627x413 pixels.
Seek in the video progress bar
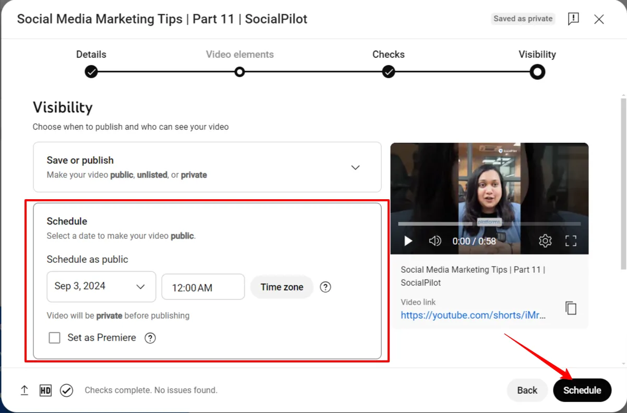coord(489,224)
